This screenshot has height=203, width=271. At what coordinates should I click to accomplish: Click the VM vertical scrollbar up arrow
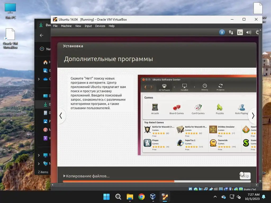point(260,30)
